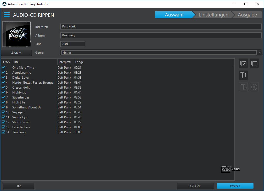Toggle checkbox for Nightvision
This screenshot has width=264, height=191.
[3, 92]
